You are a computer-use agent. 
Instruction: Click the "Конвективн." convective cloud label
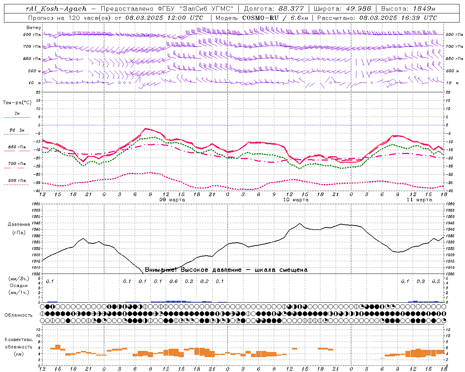point(19,340)
